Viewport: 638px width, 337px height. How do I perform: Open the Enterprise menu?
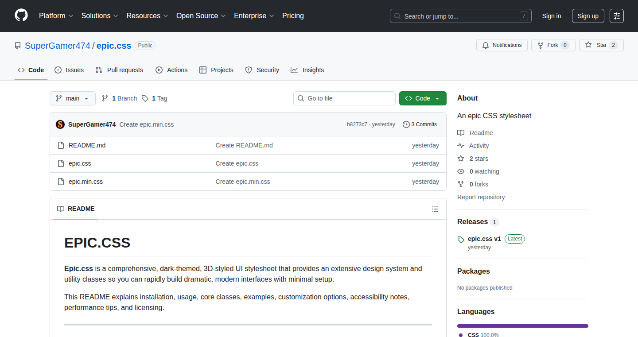(x=254, y=15)
